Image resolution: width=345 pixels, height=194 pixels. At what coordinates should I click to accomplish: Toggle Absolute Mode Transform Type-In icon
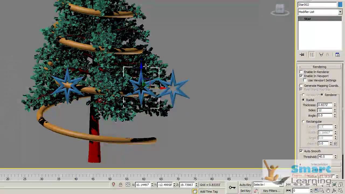(128, 185)
